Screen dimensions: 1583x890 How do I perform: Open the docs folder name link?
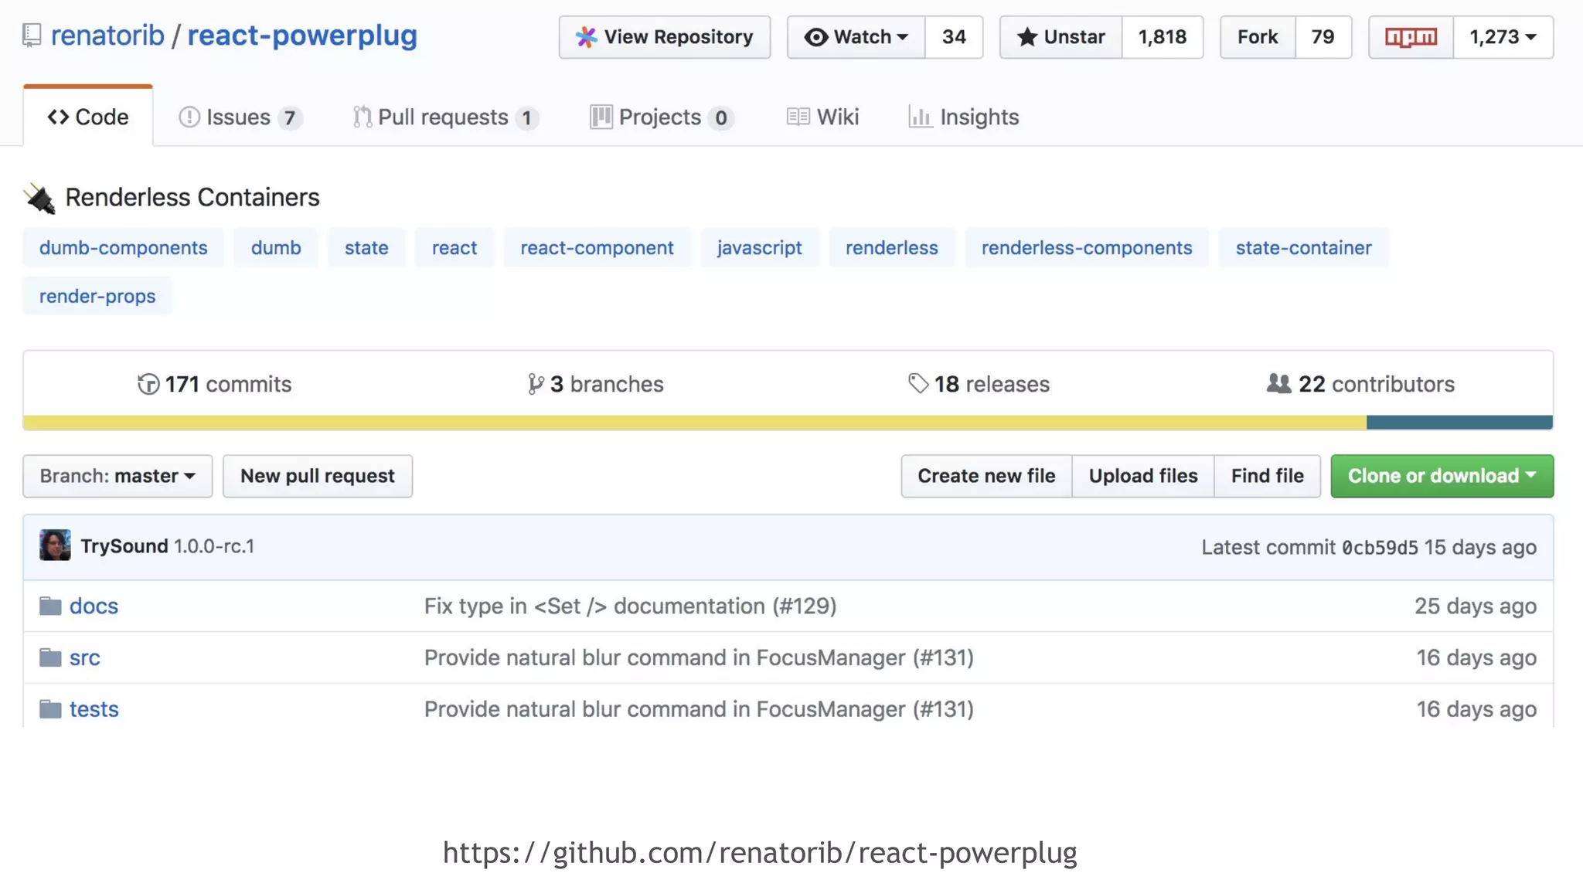(94, 606)
